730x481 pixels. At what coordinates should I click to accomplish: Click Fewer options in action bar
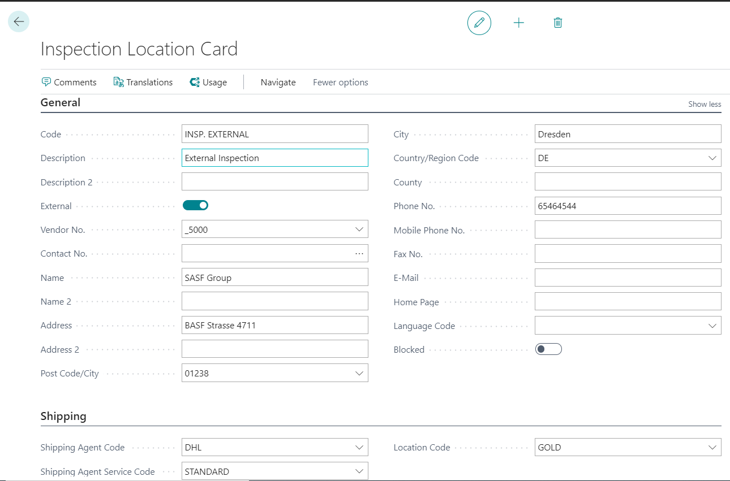(341, 82)
